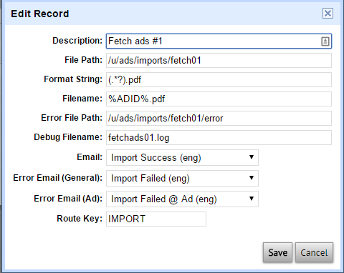Viewport: 344px width, 273px height.
Task: Open the Error Email (Ad) dropdown
Action: pos(182,199)
